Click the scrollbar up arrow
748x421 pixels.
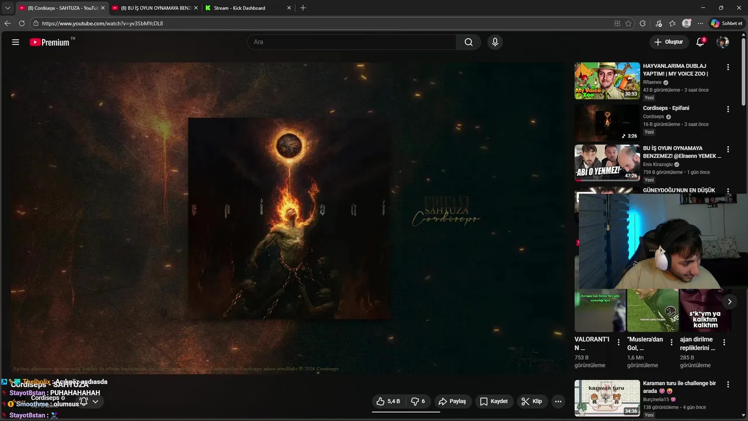point(744,34)
